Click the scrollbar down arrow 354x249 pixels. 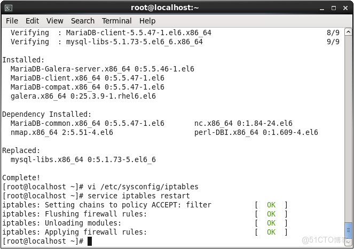pos(349,242)
